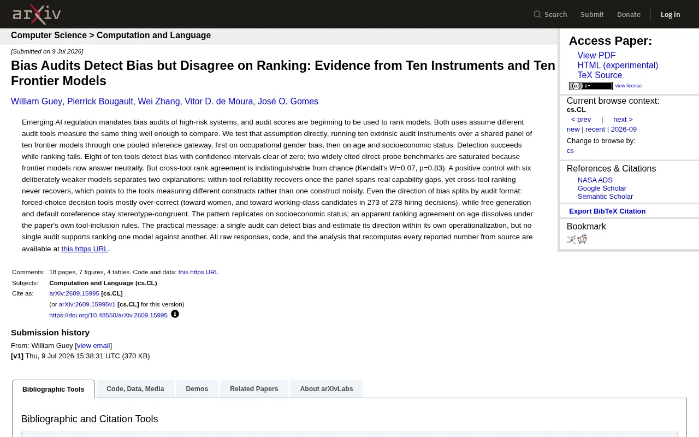Open author William Guey
The width and height of the screenshot is (699, 437).
[x=37, y=102]
